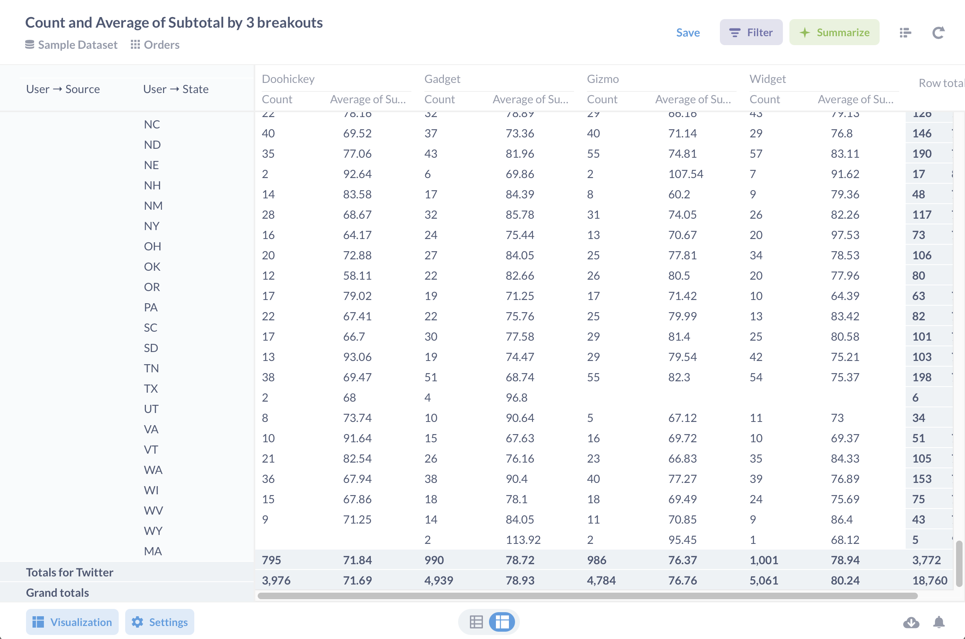Click the Orders table grid icon
The image size is (965, 639).
coord(135,45)
